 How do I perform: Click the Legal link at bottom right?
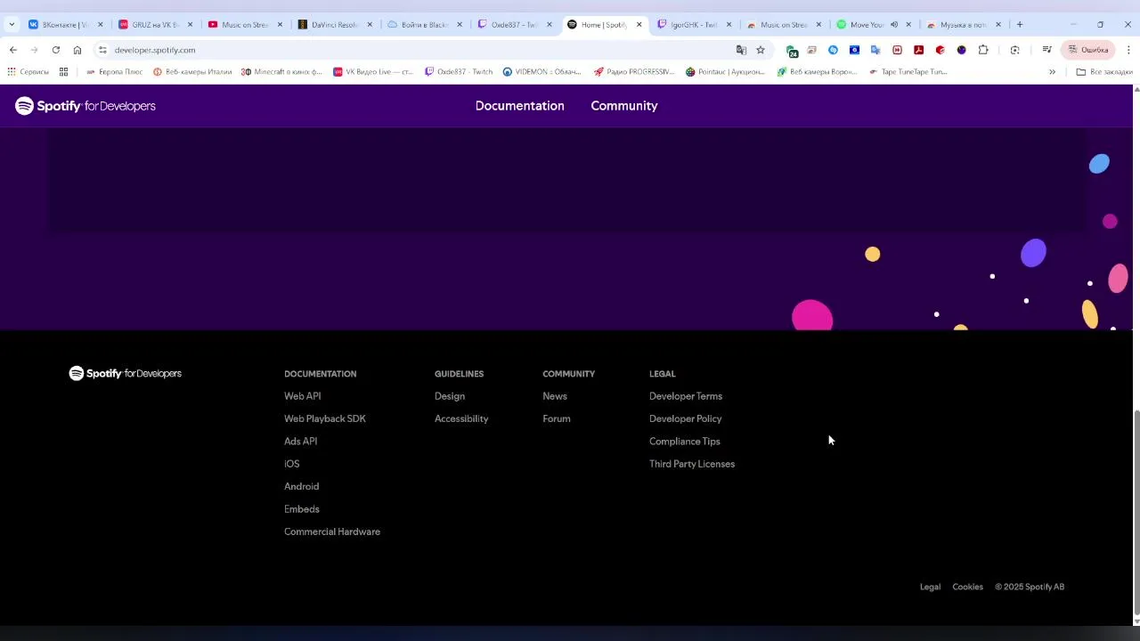point(931,587)
